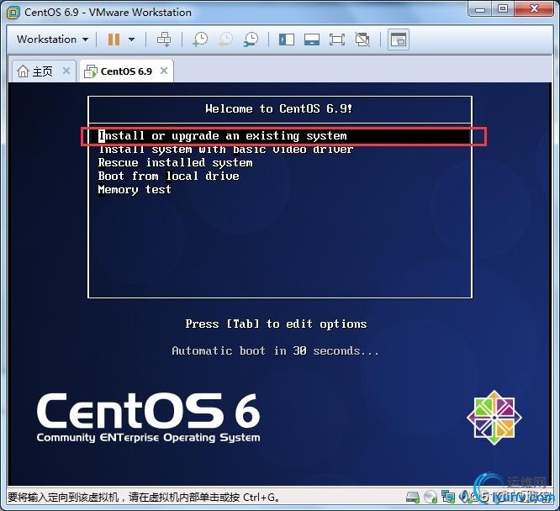560x511 pixels.
Task: Select "Boot from local drive" entry
Action: point(168,176)
